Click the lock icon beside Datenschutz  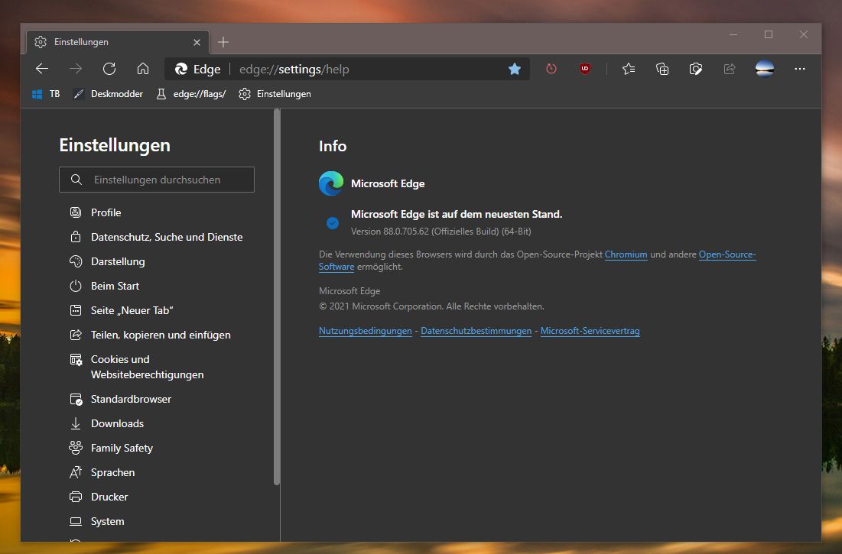coord(76,237)
